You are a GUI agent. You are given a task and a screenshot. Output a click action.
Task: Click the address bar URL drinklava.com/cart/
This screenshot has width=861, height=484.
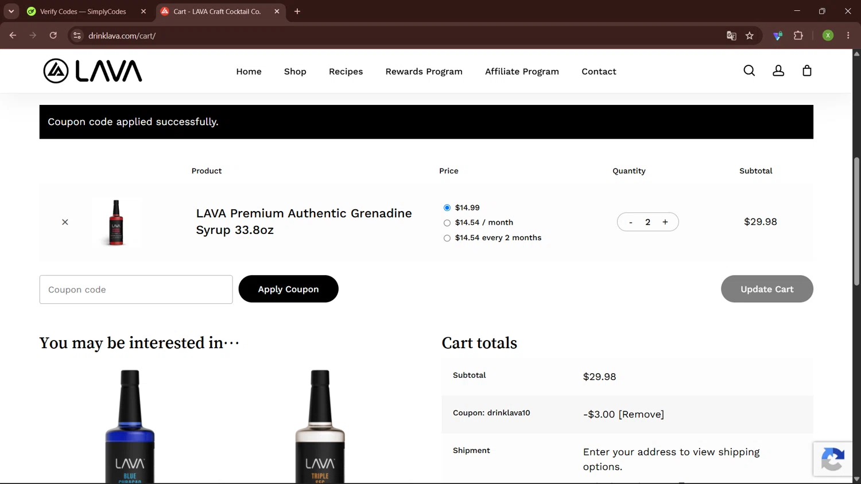pyautogui.click(x=122, y=36)
